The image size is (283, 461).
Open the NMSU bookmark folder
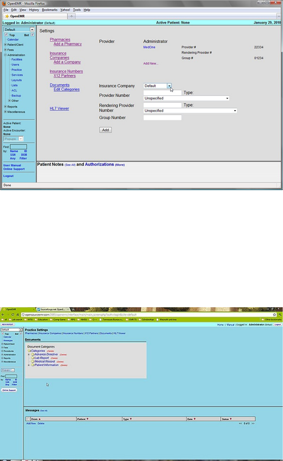[x=81, y=319]
